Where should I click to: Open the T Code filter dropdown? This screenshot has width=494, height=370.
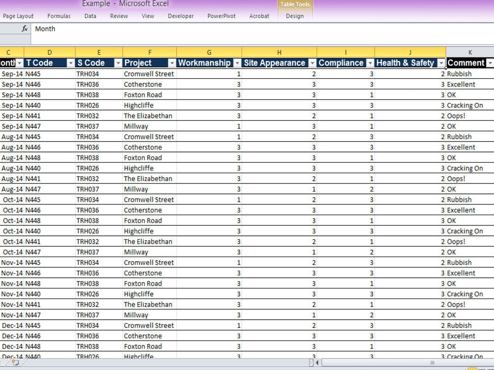(71, 63)
